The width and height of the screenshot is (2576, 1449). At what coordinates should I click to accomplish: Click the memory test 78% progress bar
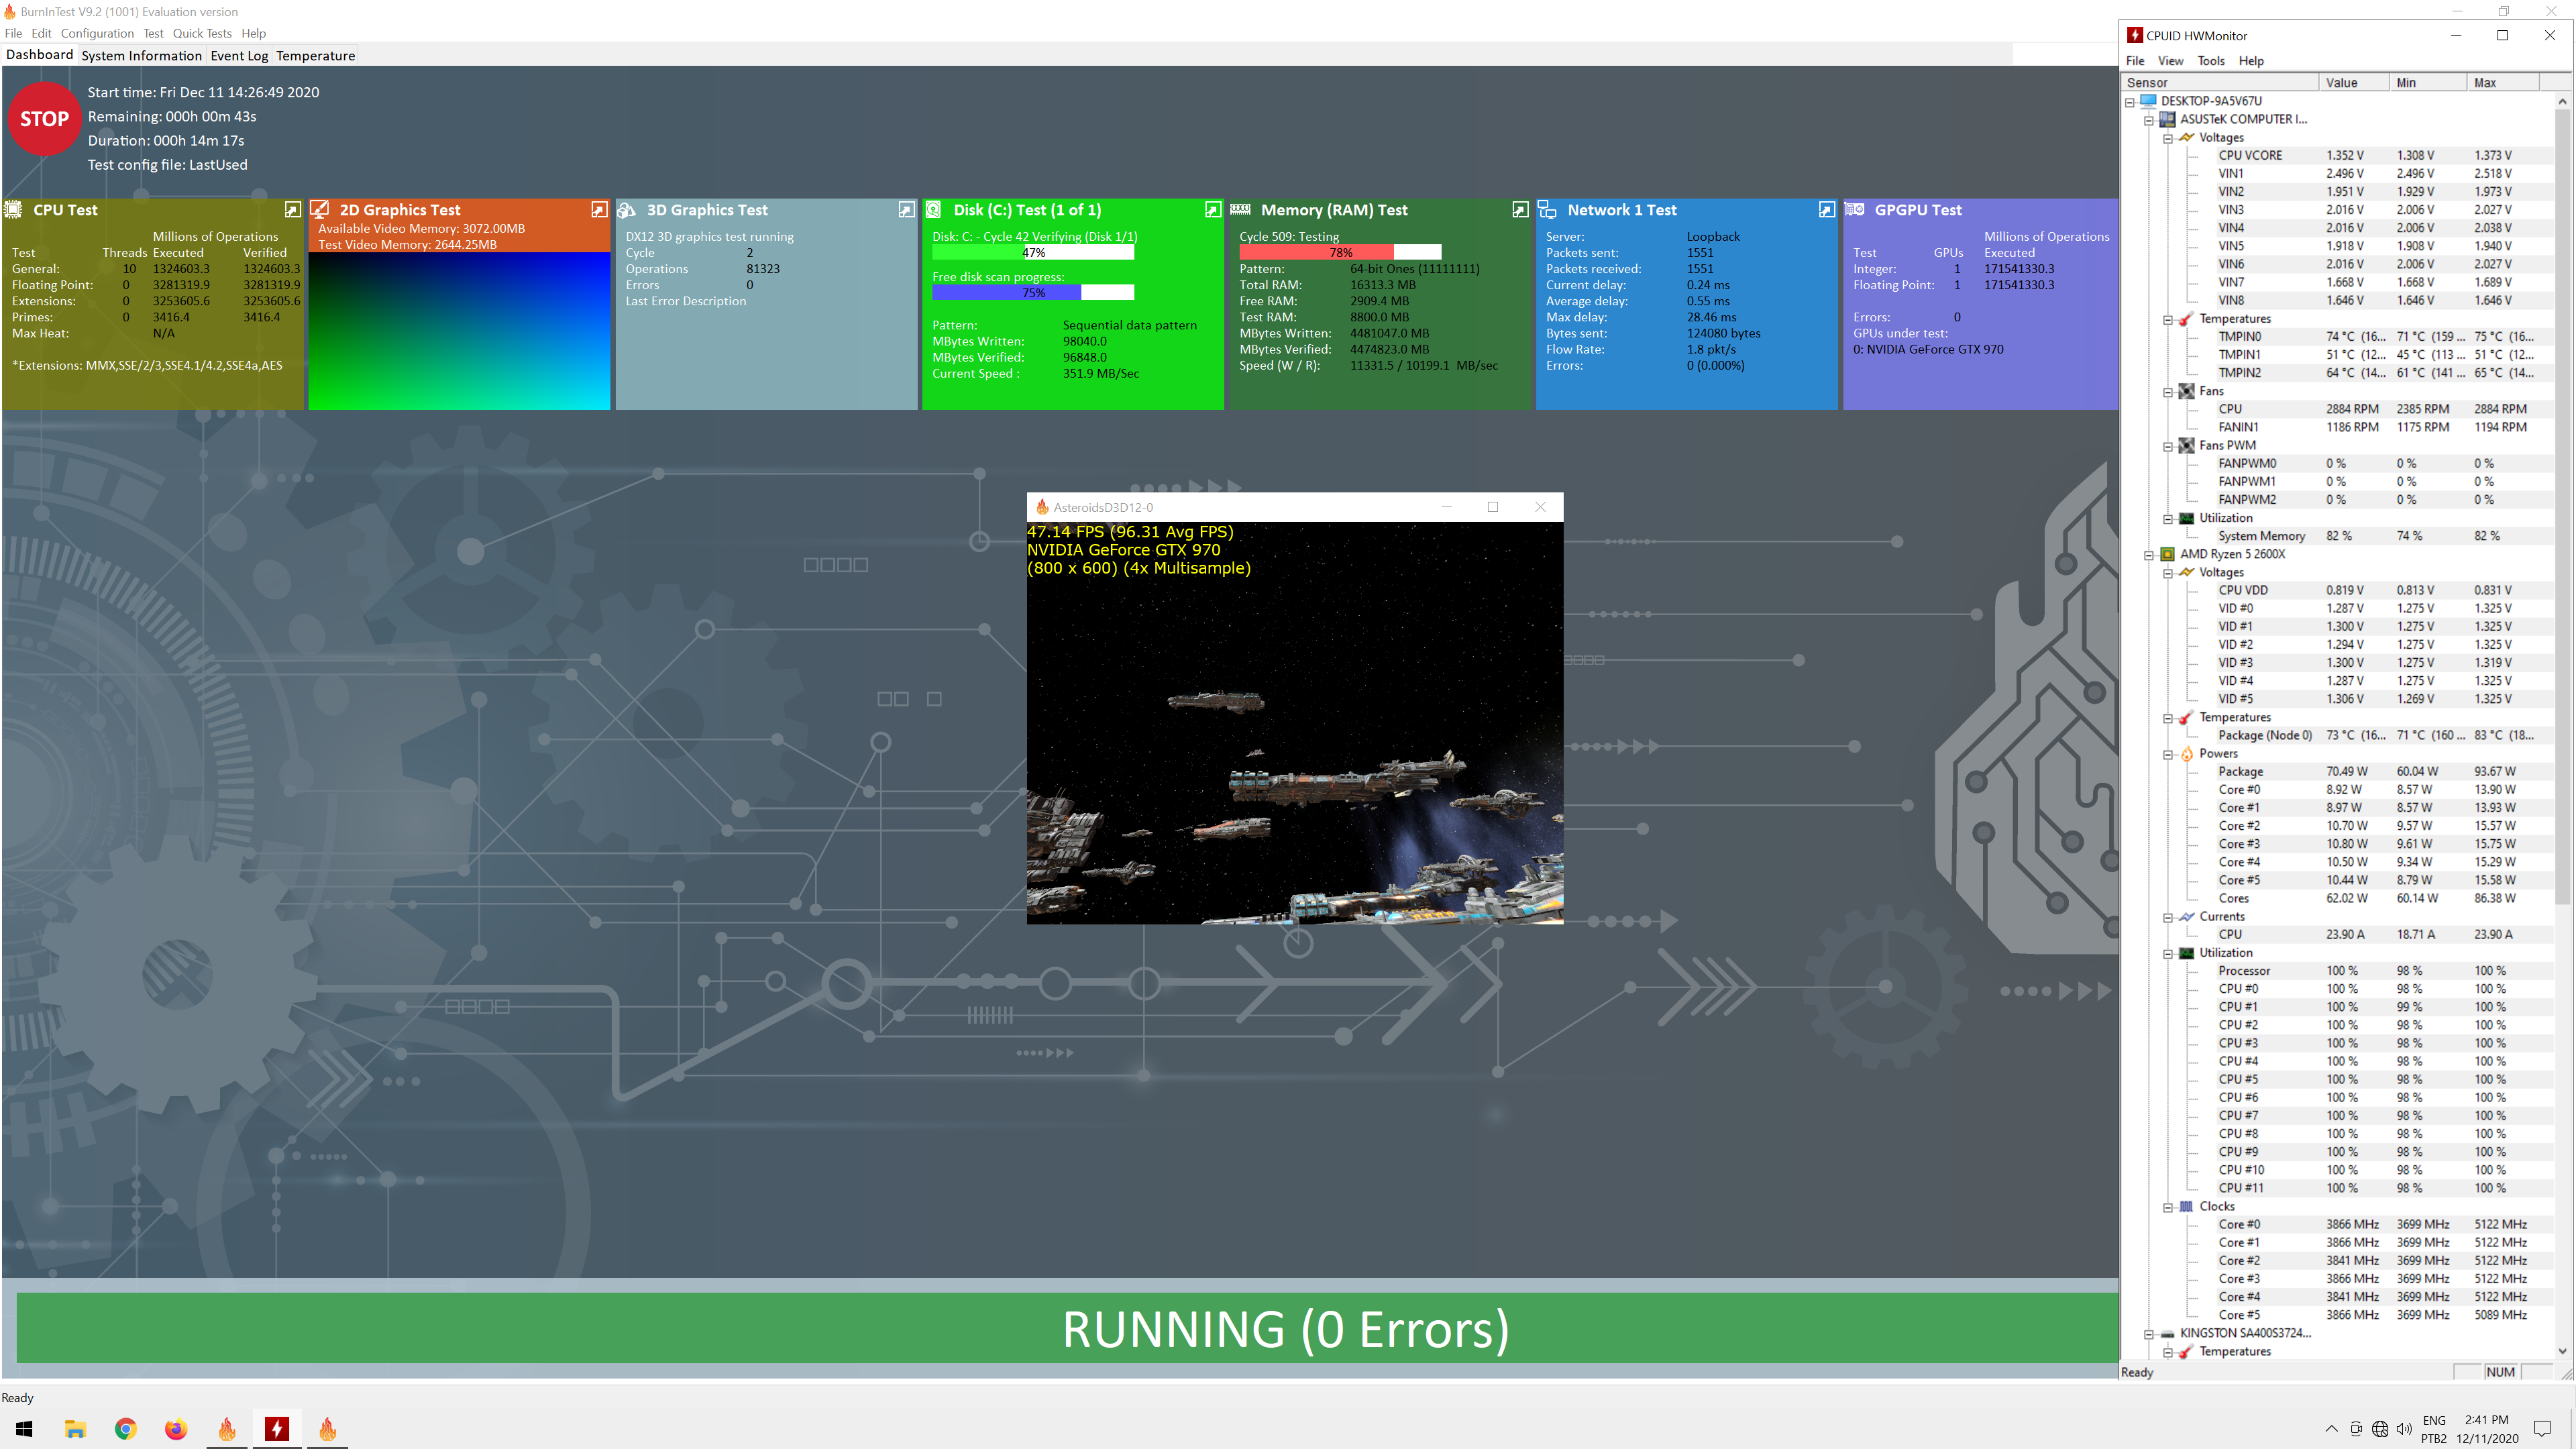click(x=1340, y=253)
